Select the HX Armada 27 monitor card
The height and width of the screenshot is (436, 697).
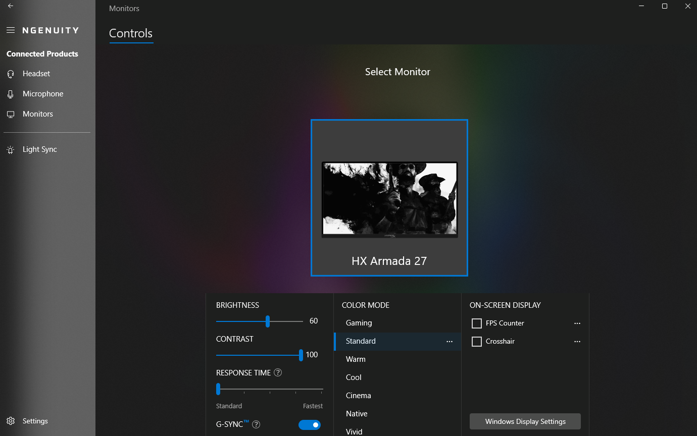click(x=389, y=198)
